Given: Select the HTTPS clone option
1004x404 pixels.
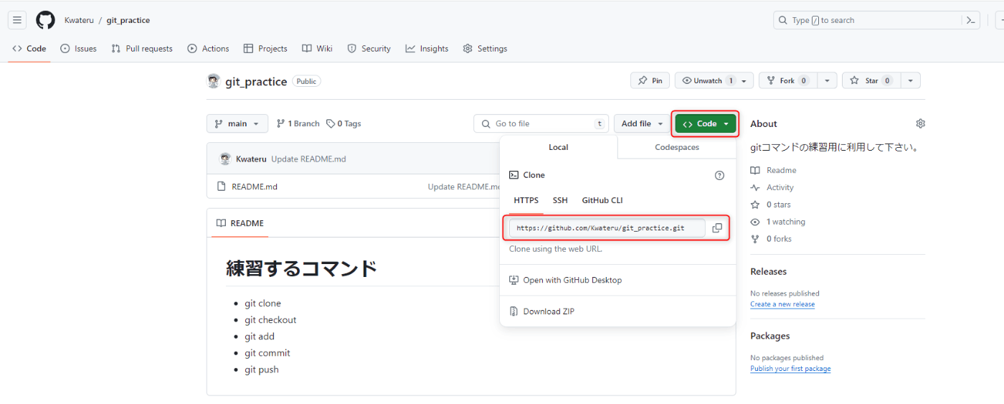Looking at the screenshot, I should (x=526, y=200).
